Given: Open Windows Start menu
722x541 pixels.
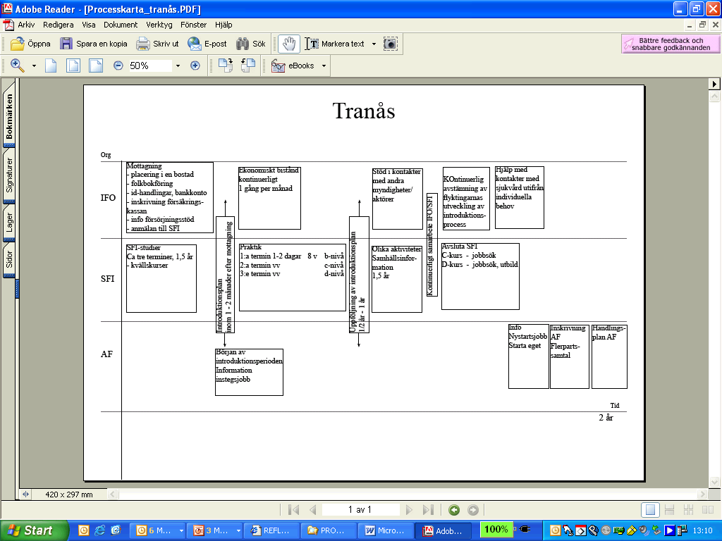Looking at the screenshot, I should (34, 530).
